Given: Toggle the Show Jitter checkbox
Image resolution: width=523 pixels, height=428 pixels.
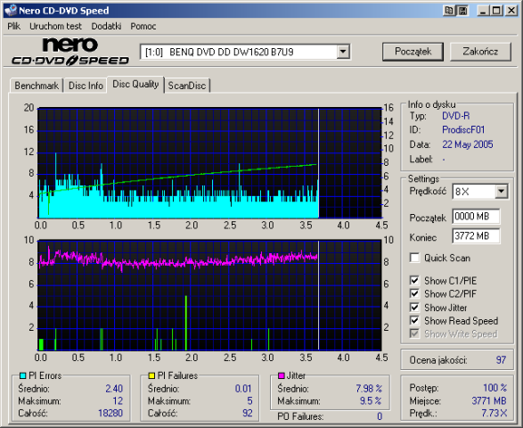Looking at the screenshot, I should (414, 307).
